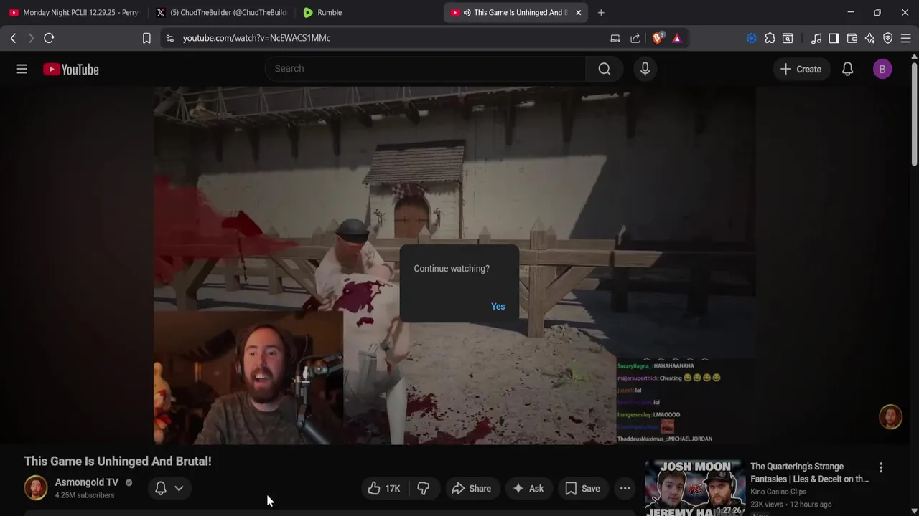Switch to Monday Night PCLI! tab
This screenshot has width=919, height=516.
click(x=74, y=12)
